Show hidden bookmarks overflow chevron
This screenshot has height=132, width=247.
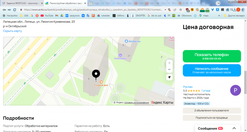pos(219,15)
